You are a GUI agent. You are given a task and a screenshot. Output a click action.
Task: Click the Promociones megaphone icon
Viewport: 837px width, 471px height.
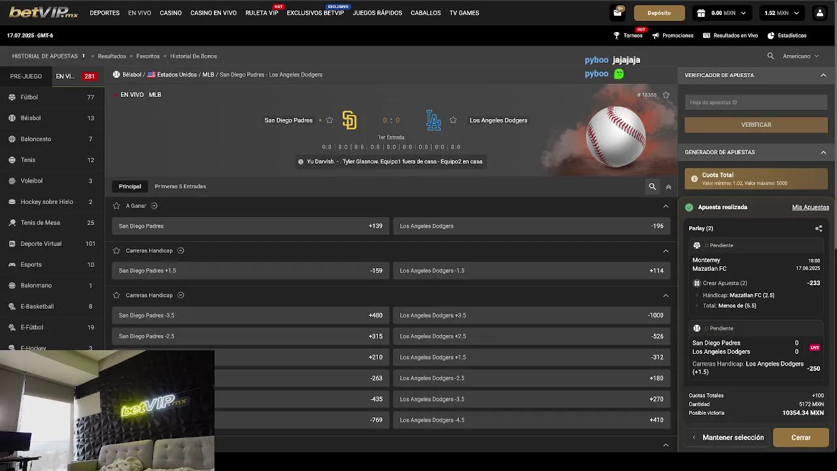(x=656, y=35)
